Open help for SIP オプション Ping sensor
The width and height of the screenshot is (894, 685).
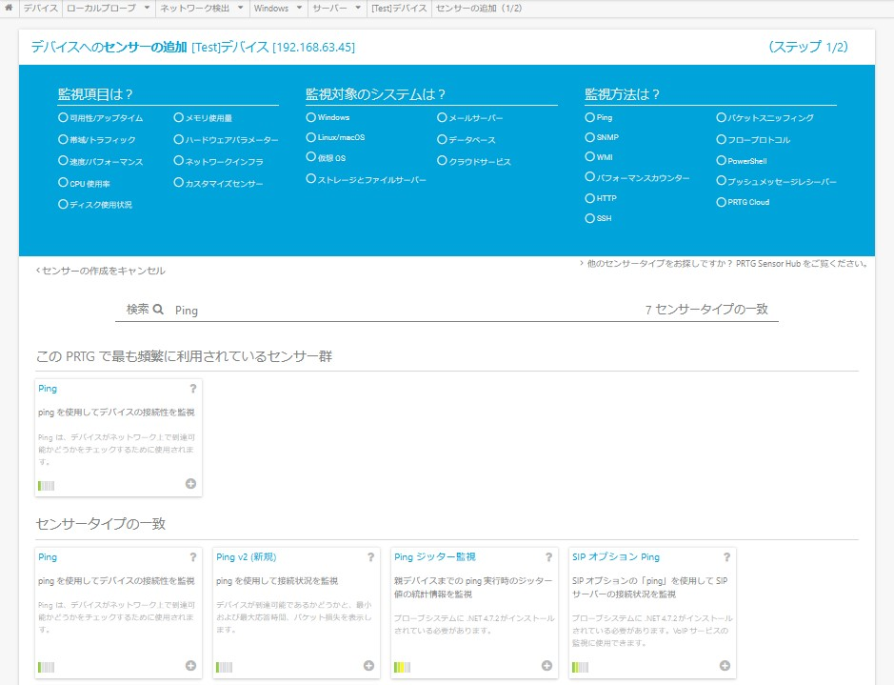[726, 557]
